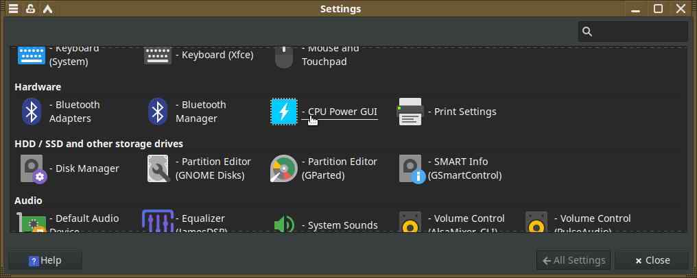The width and height of the screenshot is (697, 278).
Task: Open the Equalizer JamesDSP icon
Action: click(x=158, y=221)
